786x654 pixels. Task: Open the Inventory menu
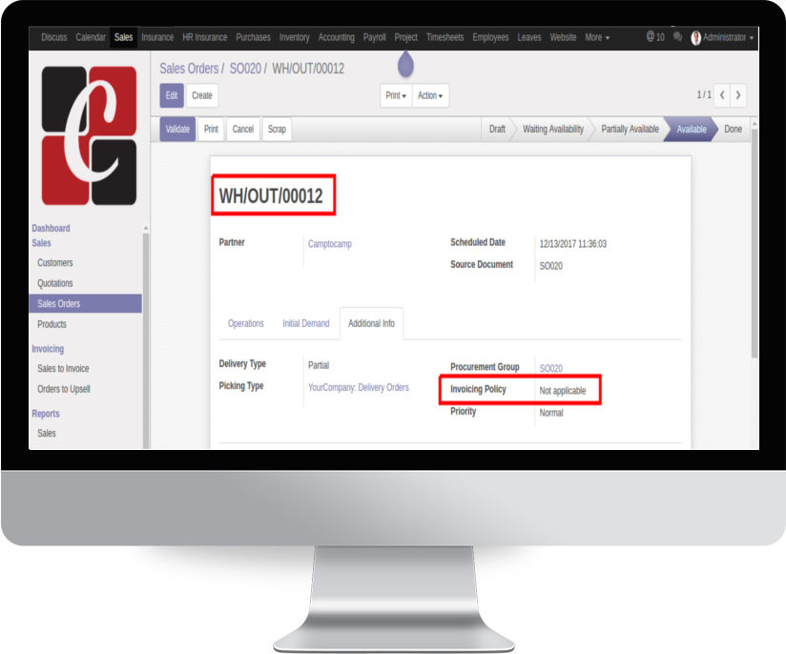[294, 37]
